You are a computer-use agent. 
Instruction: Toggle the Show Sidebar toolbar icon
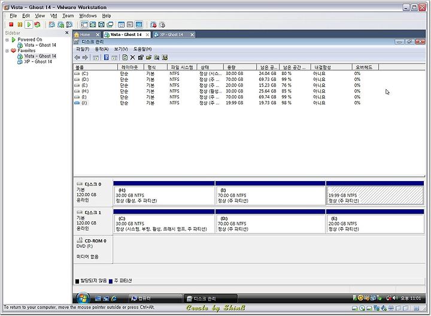(x=84, y=25)
